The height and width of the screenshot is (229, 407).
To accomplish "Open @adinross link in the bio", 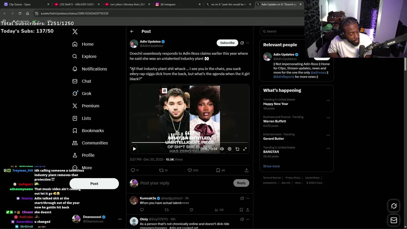I will (318, 73).
